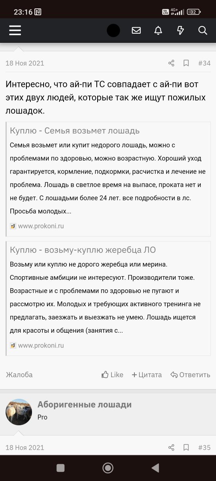Open permalink #35
Viewport: 216px width, 481px height.
point(204,447)
